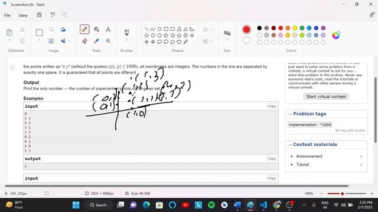Select the Fill bucket tool
Screen dimensions: 378x212
pos(96,29)
